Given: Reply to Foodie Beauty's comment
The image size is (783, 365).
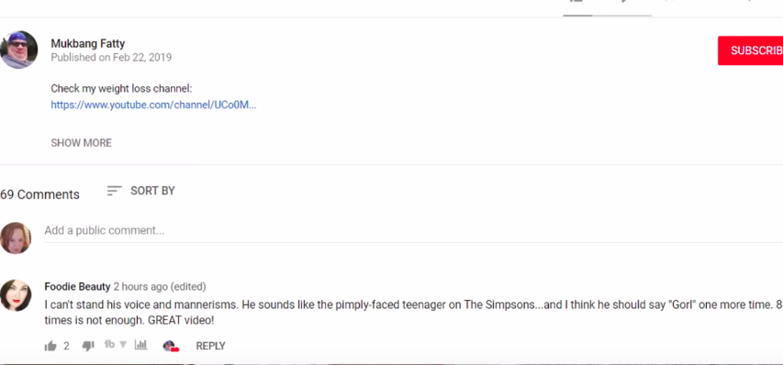Looking at the screenshot, I should (x=211, y=346).
